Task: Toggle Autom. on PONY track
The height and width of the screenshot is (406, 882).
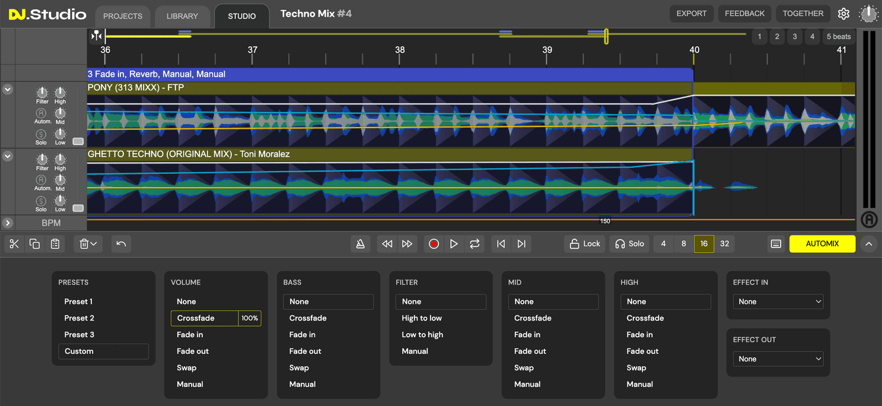Action: click(41, 113)
